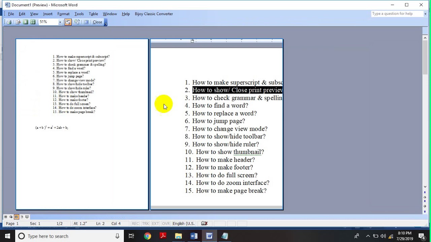Click the vertical scrollbar up arrow
Viewport: 431px width, 242px height.
click(x=425, y=38)
